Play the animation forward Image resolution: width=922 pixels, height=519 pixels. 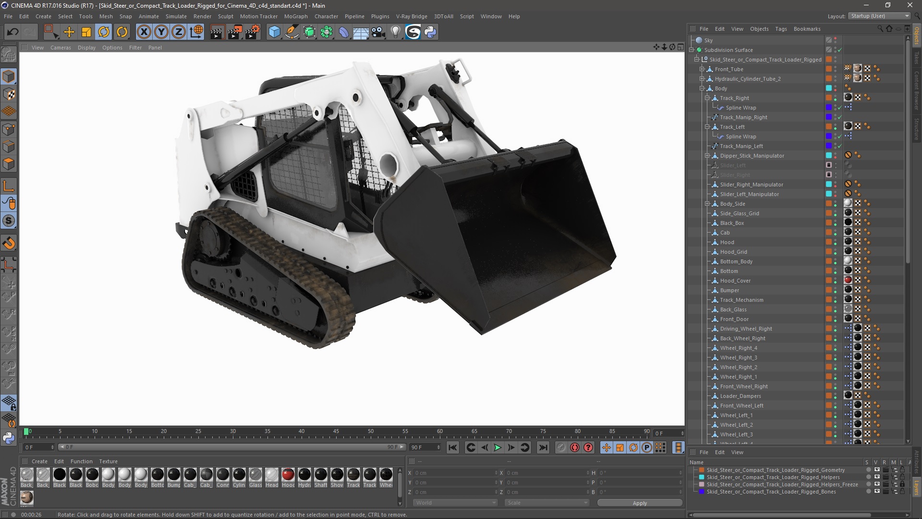pyautogui.click(x=497, y=448)
